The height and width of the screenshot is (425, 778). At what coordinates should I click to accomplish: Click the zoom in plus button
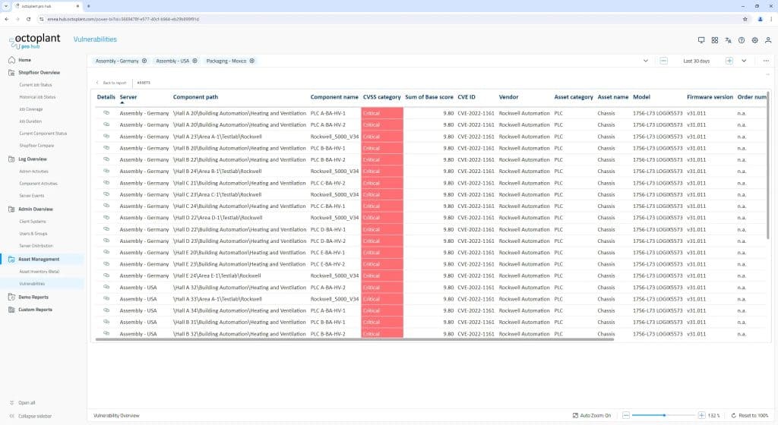[x=701, y=416]
